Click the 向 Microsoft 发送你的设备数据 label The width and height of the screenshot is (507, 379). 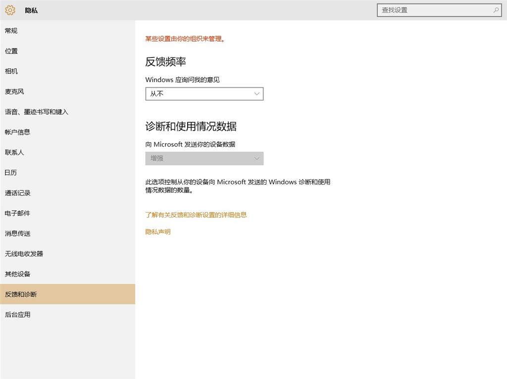(190, 144)
